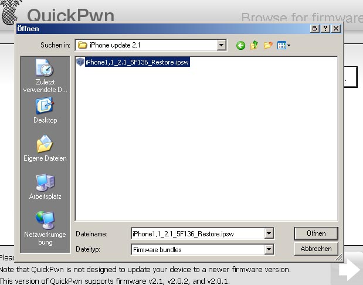The image size is (363, 285).
Task: Click the green Back navigation arrow
Action: pyautogui.click(x=240, y=45)
